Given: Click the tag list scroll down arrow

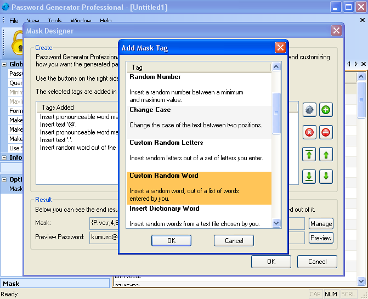Looking at the screenshot, I should pyautogui.click(x=276, y=223).
